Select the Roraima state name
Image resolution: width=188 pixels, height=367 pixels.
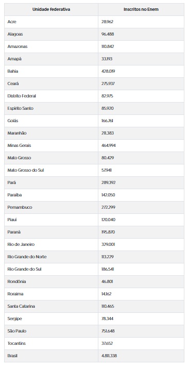15,294
